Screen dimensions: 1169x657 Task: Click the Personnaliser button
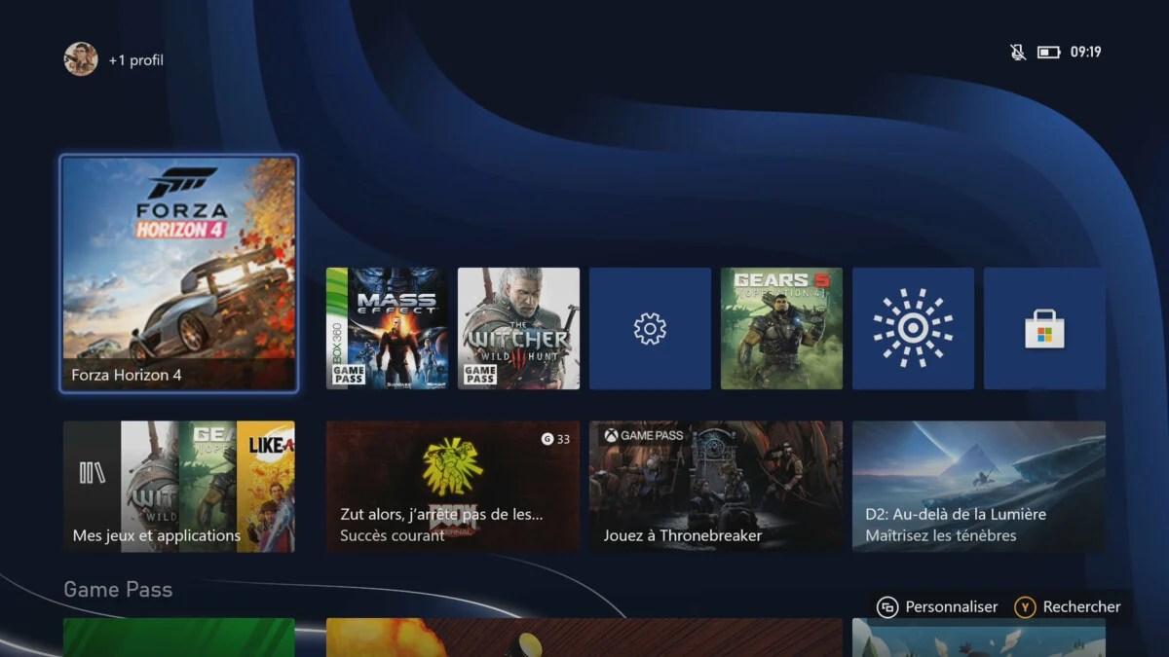pyautogui.click(x=937, y=606)
